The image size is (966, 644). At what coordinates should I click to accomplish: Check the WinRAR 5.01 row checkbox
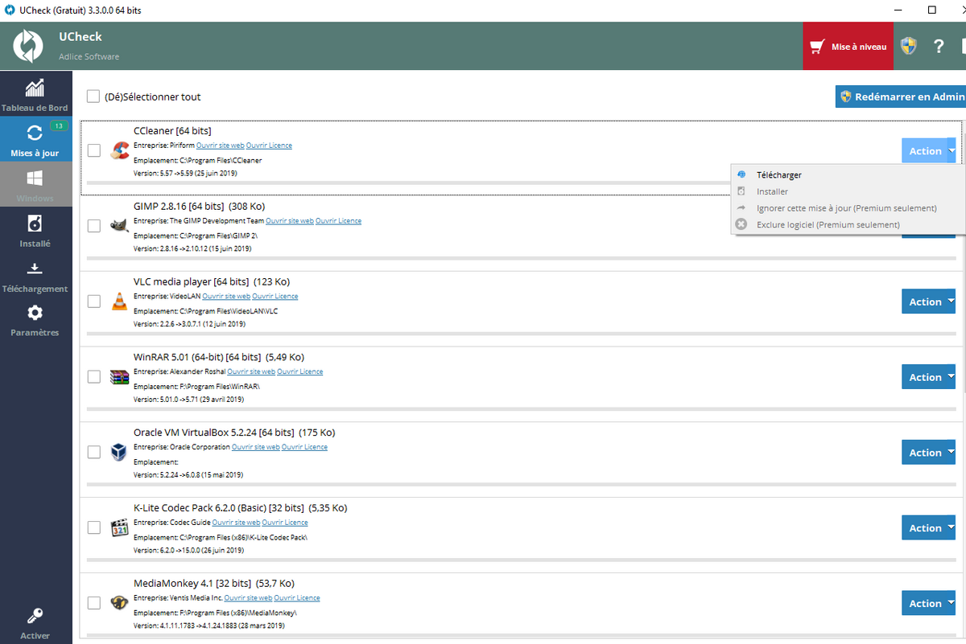94,376
